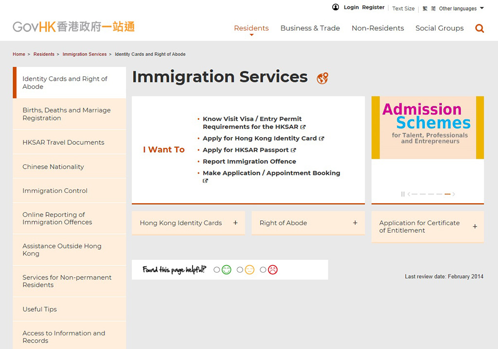Pause the banner carousel
Screen dimensions: 498x349
pyautogui.click(x=403, y=194)
